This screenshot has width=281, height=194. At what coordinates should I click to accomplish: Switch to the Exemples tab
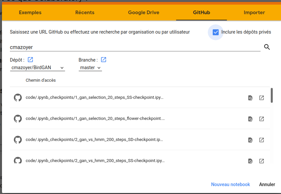(x=30, y=12)
